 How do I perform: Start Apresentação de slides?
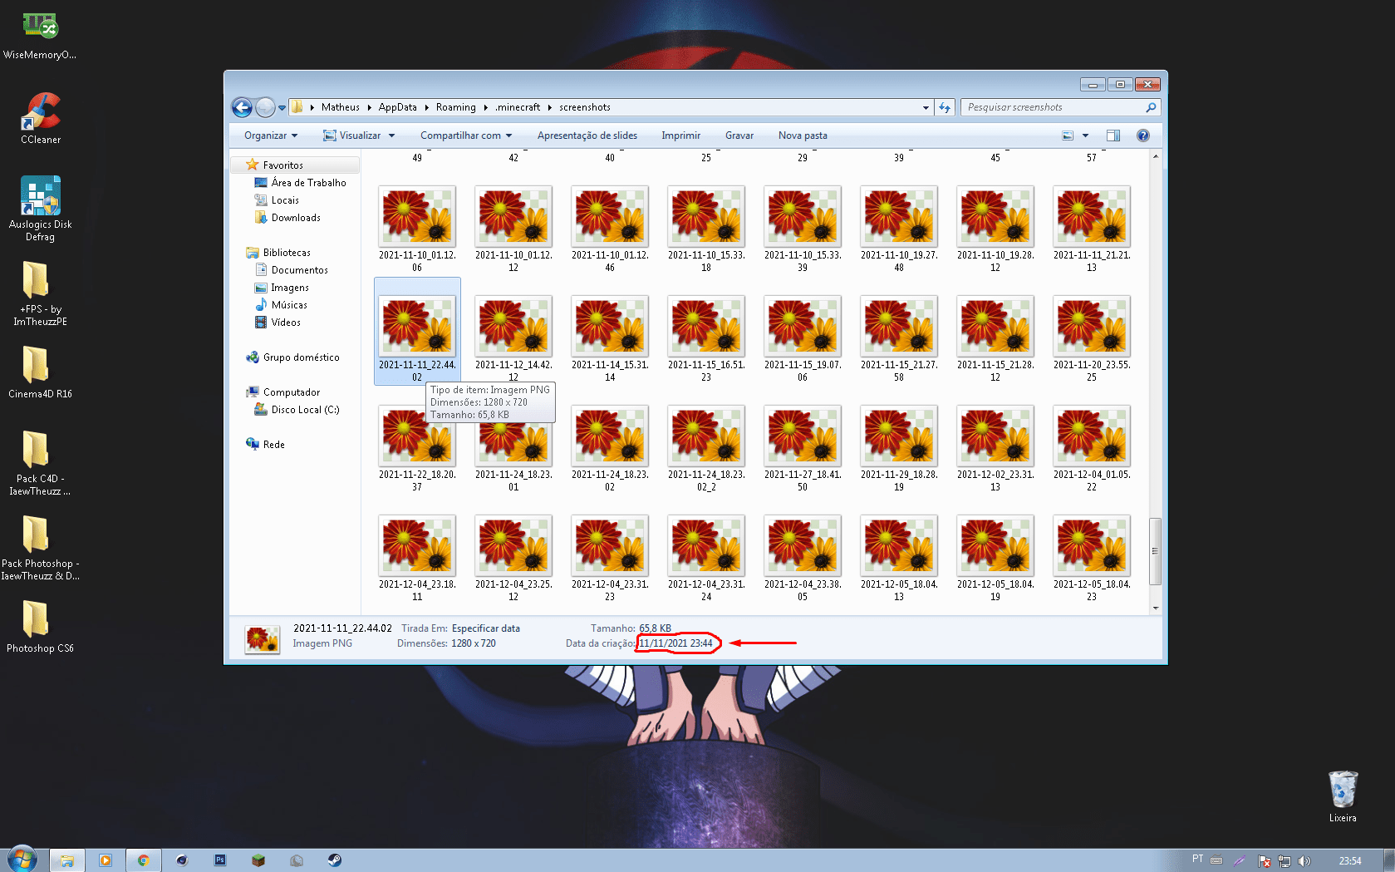[587, 135]
